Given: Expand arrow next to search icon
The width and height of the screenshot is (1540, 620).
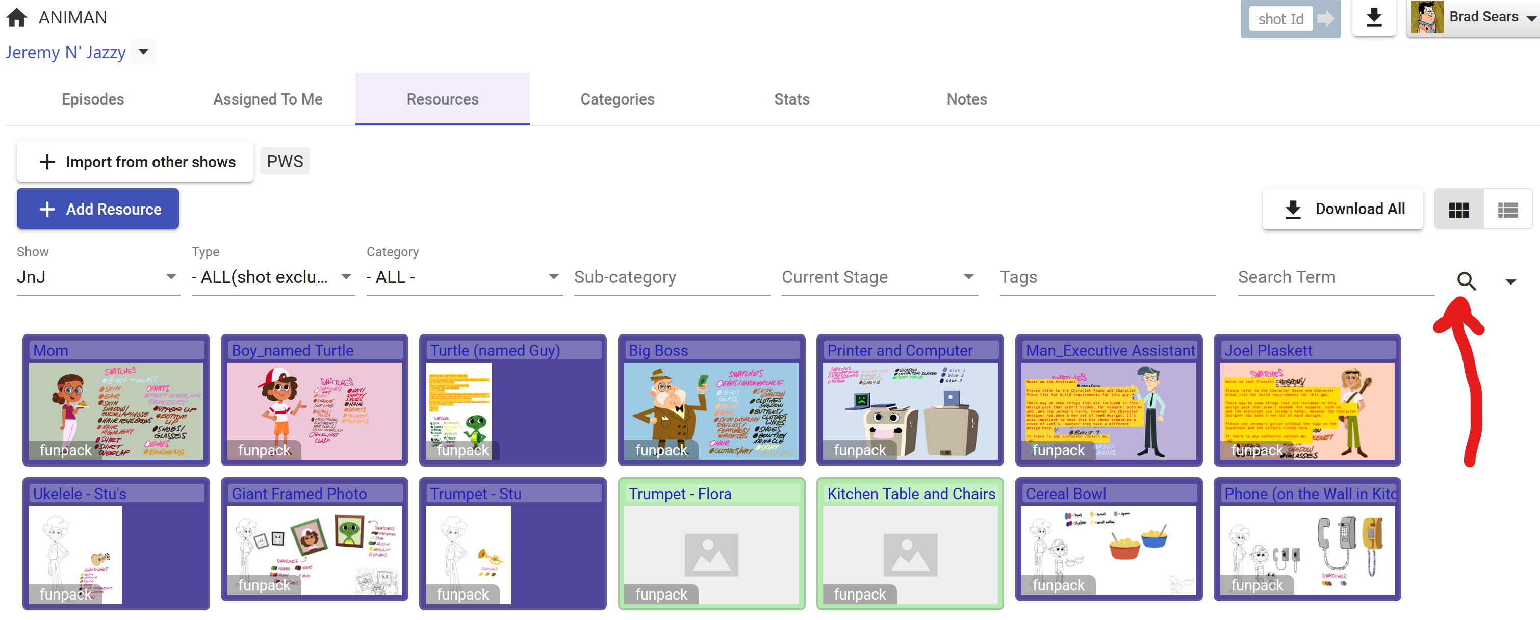Looking at the screenshot, I should pyautogui.click(x=1511, y=281).
